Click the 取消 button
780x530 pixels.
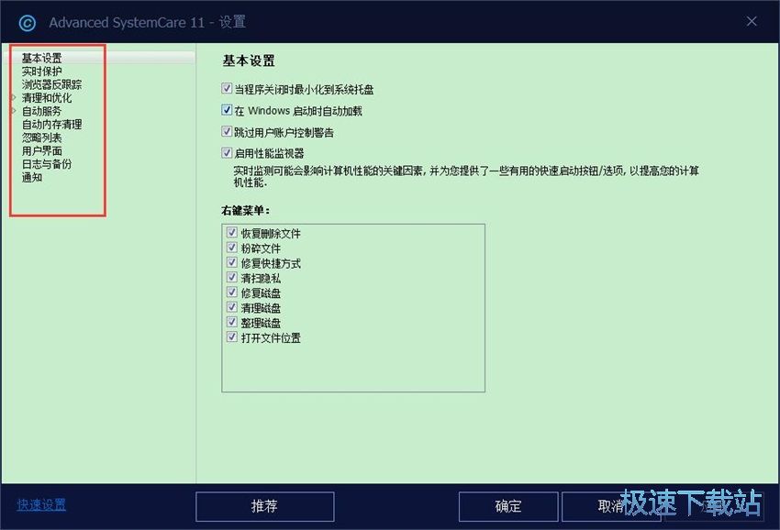(611, 506)
